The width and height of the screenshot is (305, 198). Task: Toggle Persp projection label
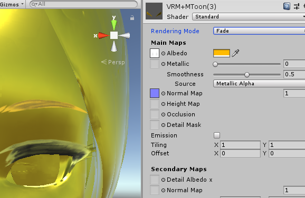[113, 62]
